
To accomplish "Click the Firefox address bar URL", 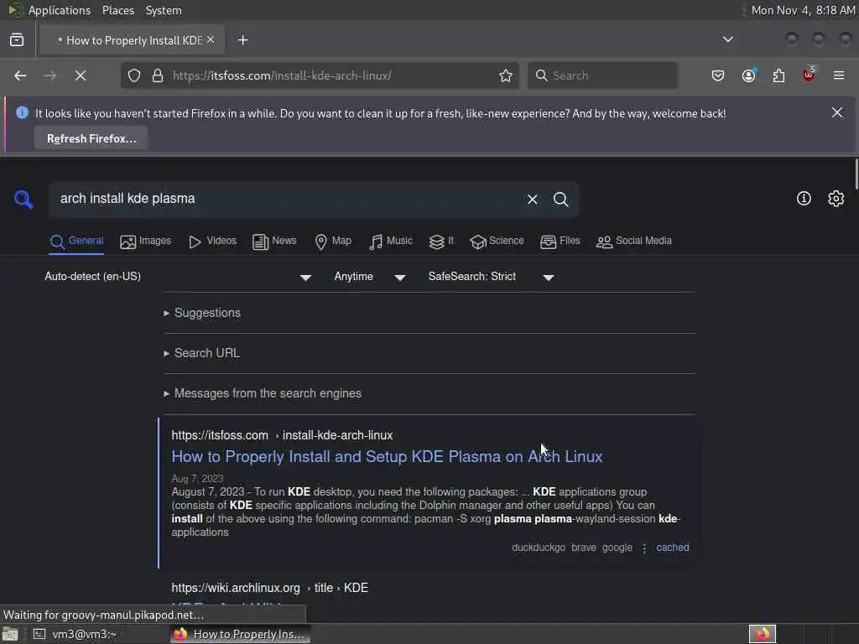I will (282, 75).
